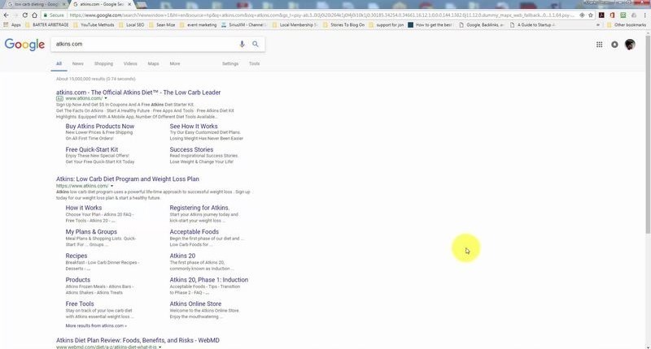Click the blue search magnifier icon

tap(256, 45)
